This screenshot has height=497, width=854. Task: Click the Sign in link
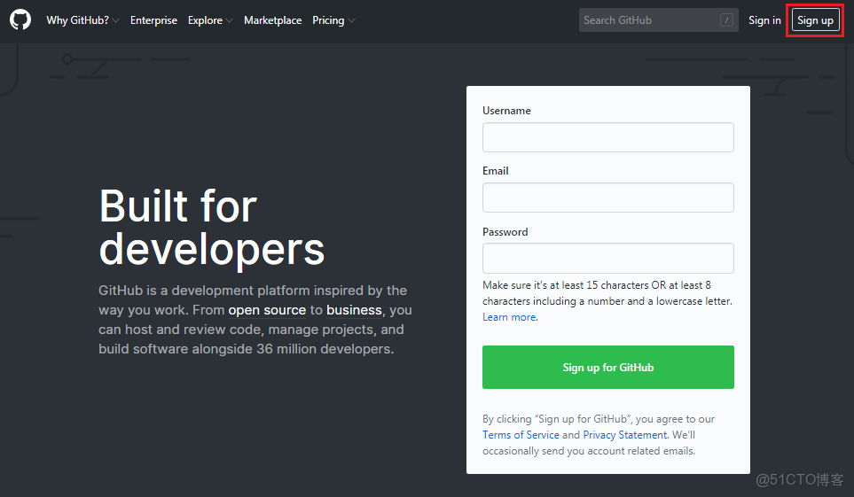coord(764,20)
